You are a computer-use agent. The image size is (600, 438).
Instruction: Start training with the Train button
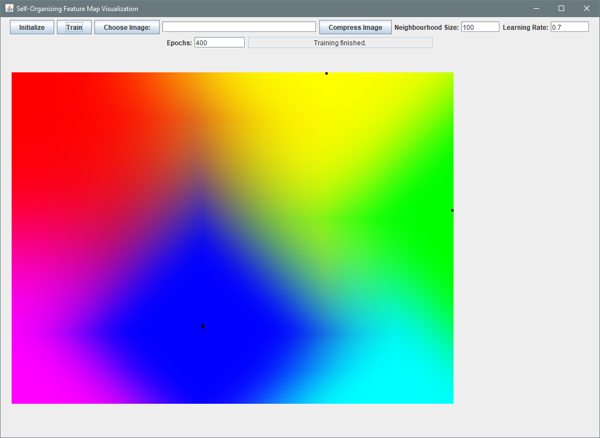74,27
